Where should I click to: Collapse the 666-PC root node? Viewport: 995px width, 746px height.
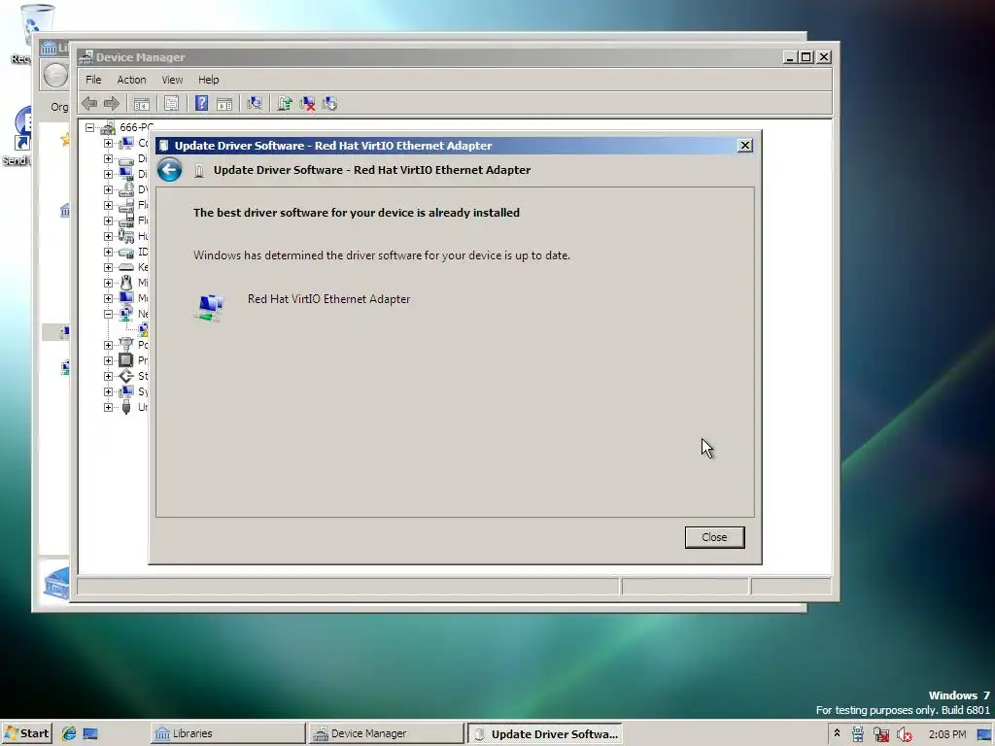(90, 127)
